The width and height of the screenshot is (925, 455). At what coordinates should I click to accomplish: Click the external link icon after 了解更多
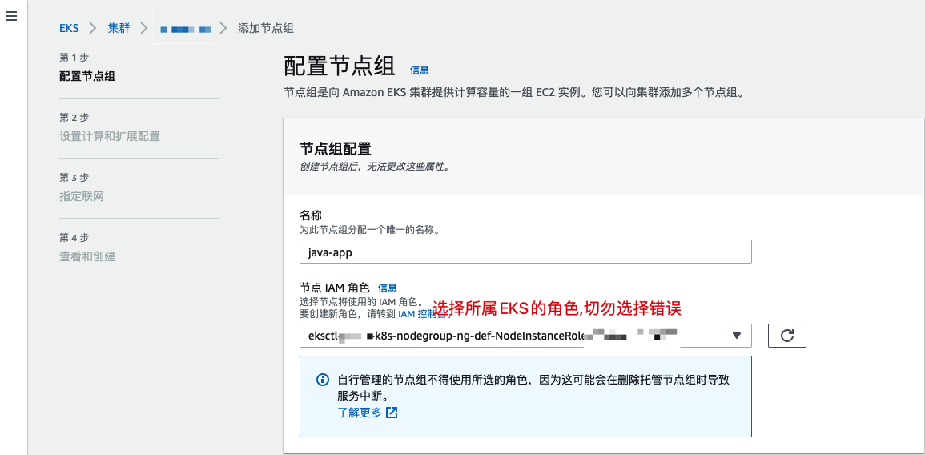point(392,413)
